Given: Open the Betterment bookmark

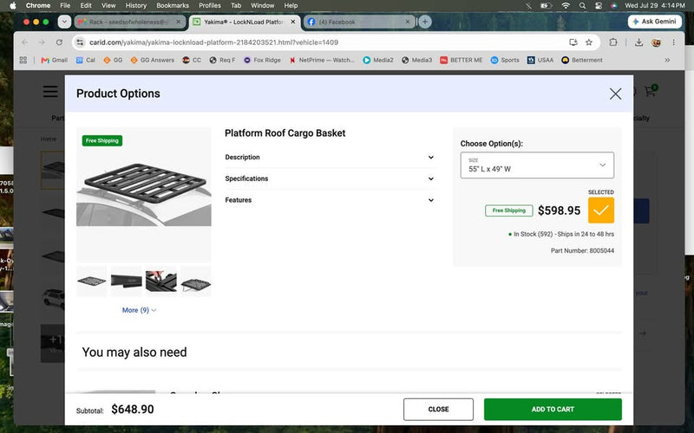Looking at the screenshot, I should click(582, 60).
